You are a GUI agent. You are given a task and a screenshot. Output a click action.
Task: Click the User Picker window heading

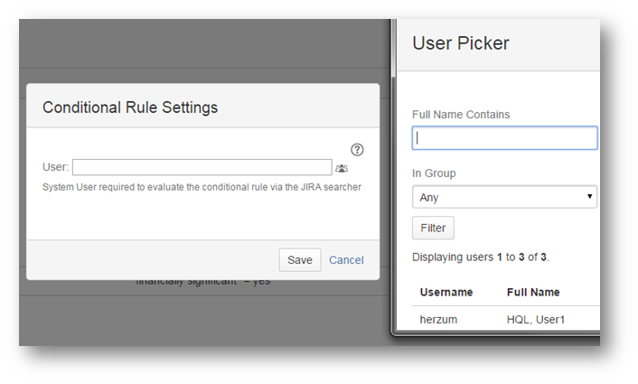click(x=461, y=42)
